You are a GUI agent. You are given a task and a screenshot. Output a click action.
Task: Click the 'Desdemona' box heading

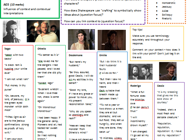tap(75, 55)
